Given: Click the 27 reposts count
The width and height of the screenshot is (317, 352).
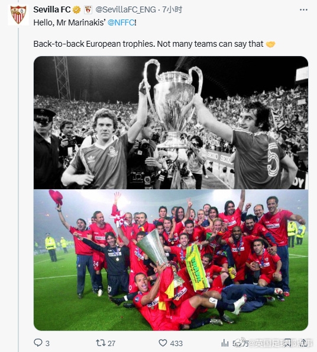Looking at the screenshot, I should pos(112,343).
